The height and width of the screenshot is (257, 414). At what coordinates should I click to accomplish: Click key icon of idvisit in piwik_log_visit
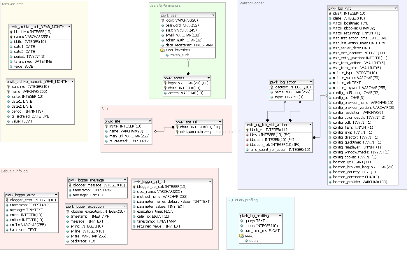point(330,13)
